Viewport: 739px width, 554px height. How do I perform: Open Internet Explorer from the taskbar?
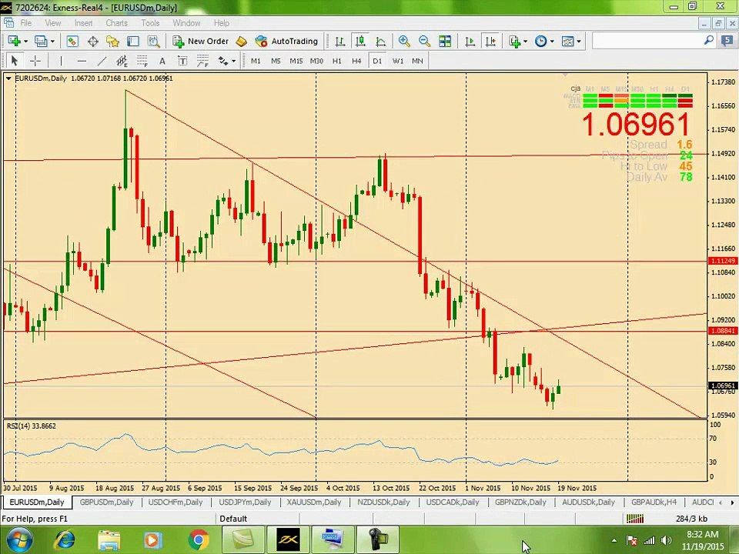coord(65,539)
